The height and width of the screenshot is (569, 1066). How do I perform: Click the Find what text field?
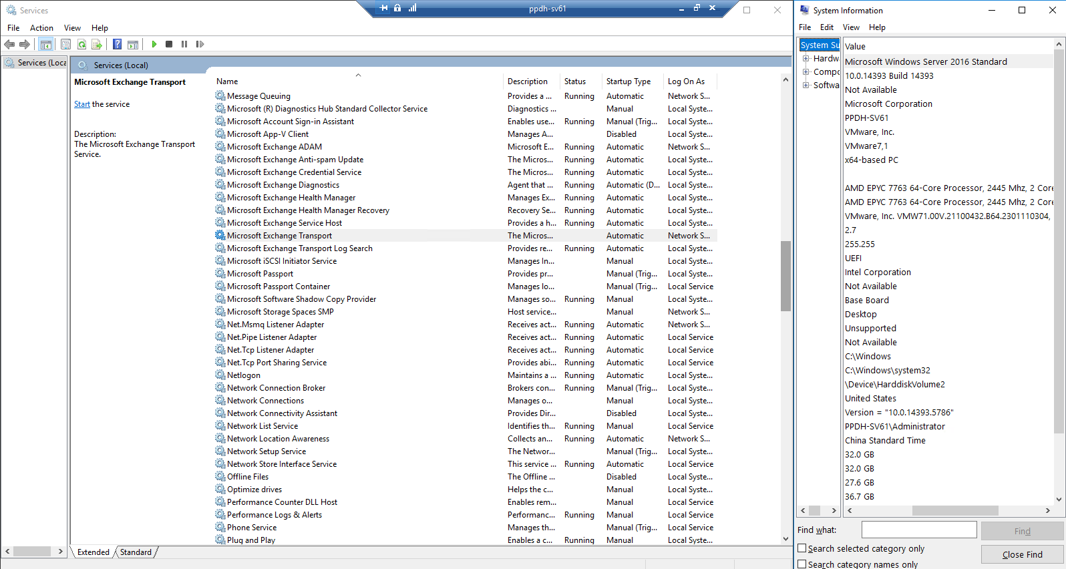[919, 530]
